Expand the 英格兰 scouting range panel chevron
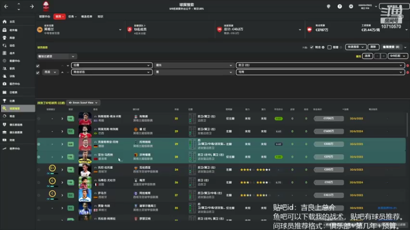This screenshot has width=410, height=230. [120, 30]
